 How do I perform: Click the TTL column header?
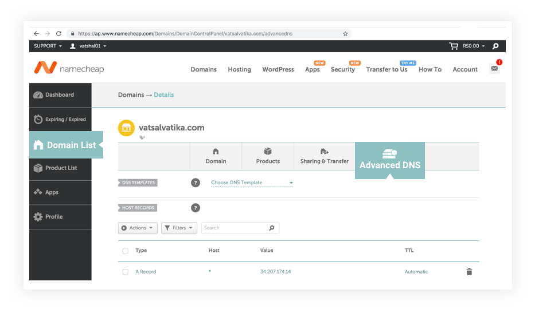tap(409, 250)
